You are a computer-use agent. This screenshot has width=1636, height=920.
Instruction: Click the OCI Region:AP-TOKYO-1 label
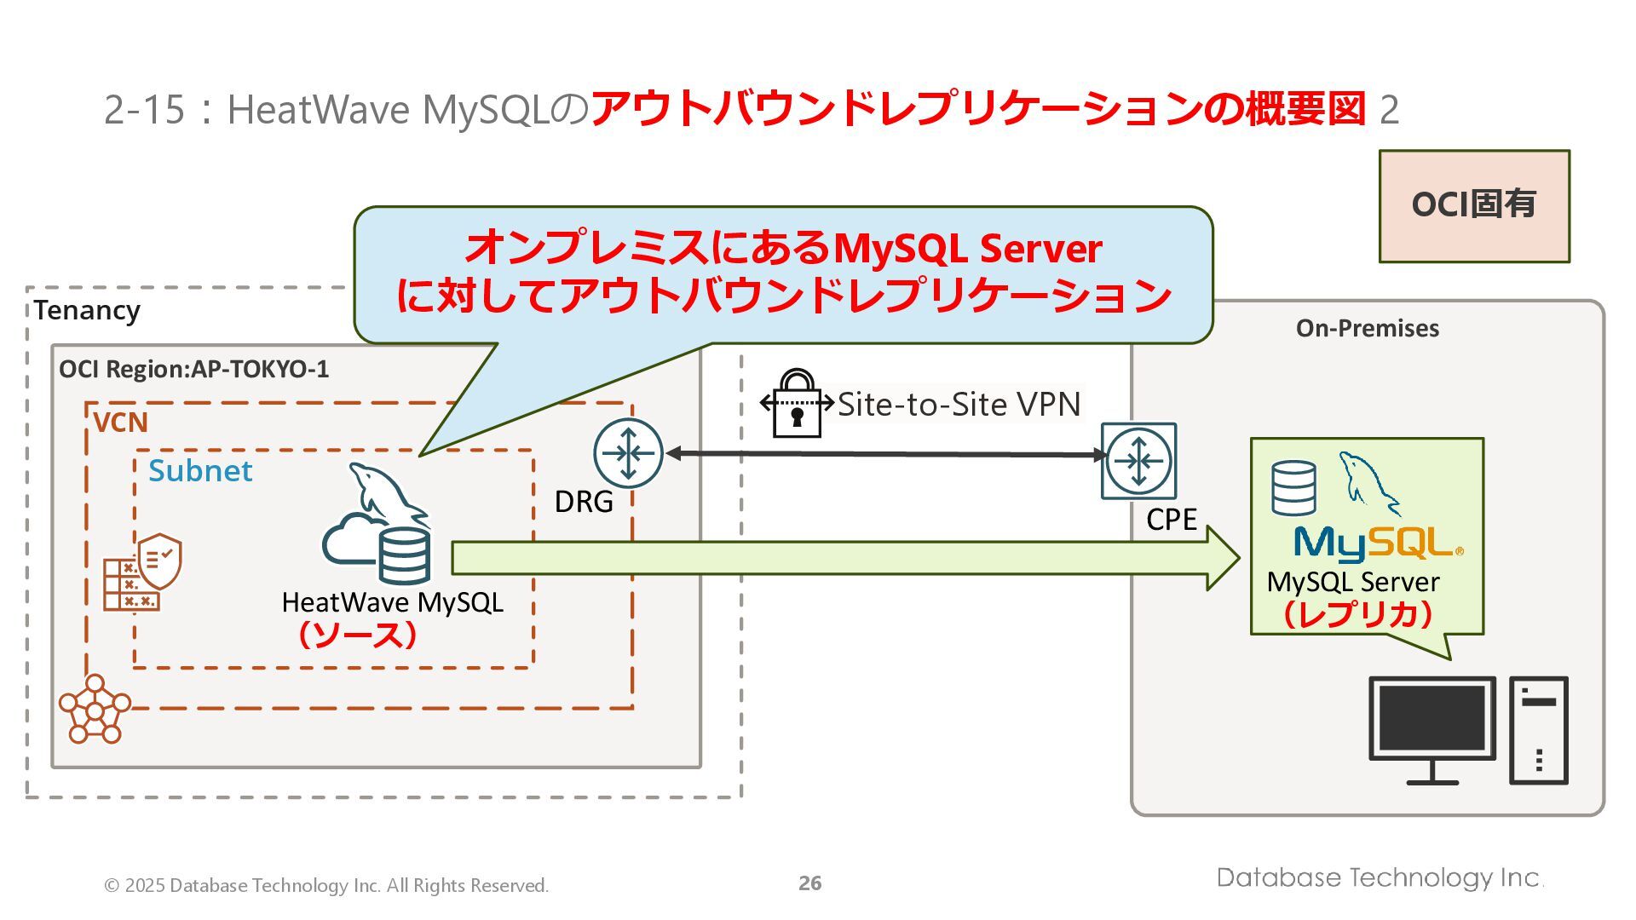(x=193, y=369)
